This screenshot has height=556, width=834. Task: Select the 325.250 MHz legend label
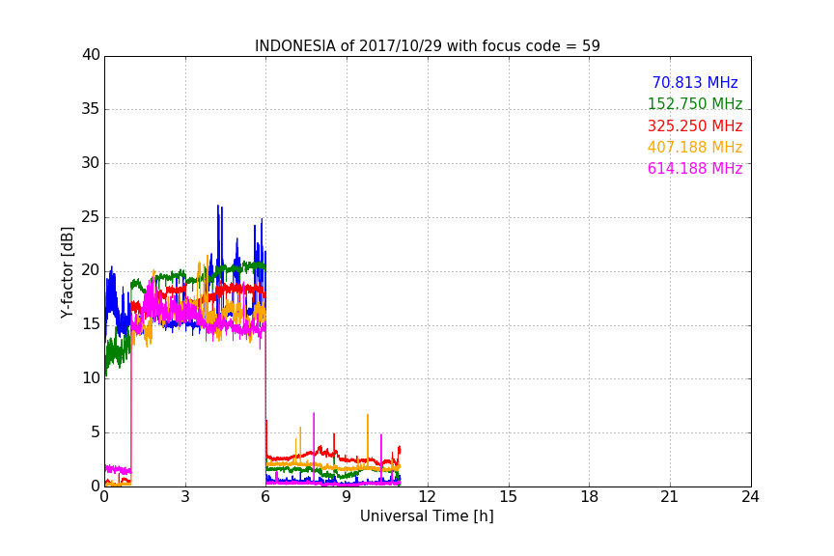[695, 125]
